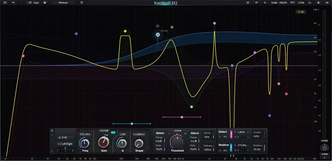The width and height of the screenshot is (332, 161).
Task: Open the 12.0dB/oct shape value
Action: coord(139,134)
